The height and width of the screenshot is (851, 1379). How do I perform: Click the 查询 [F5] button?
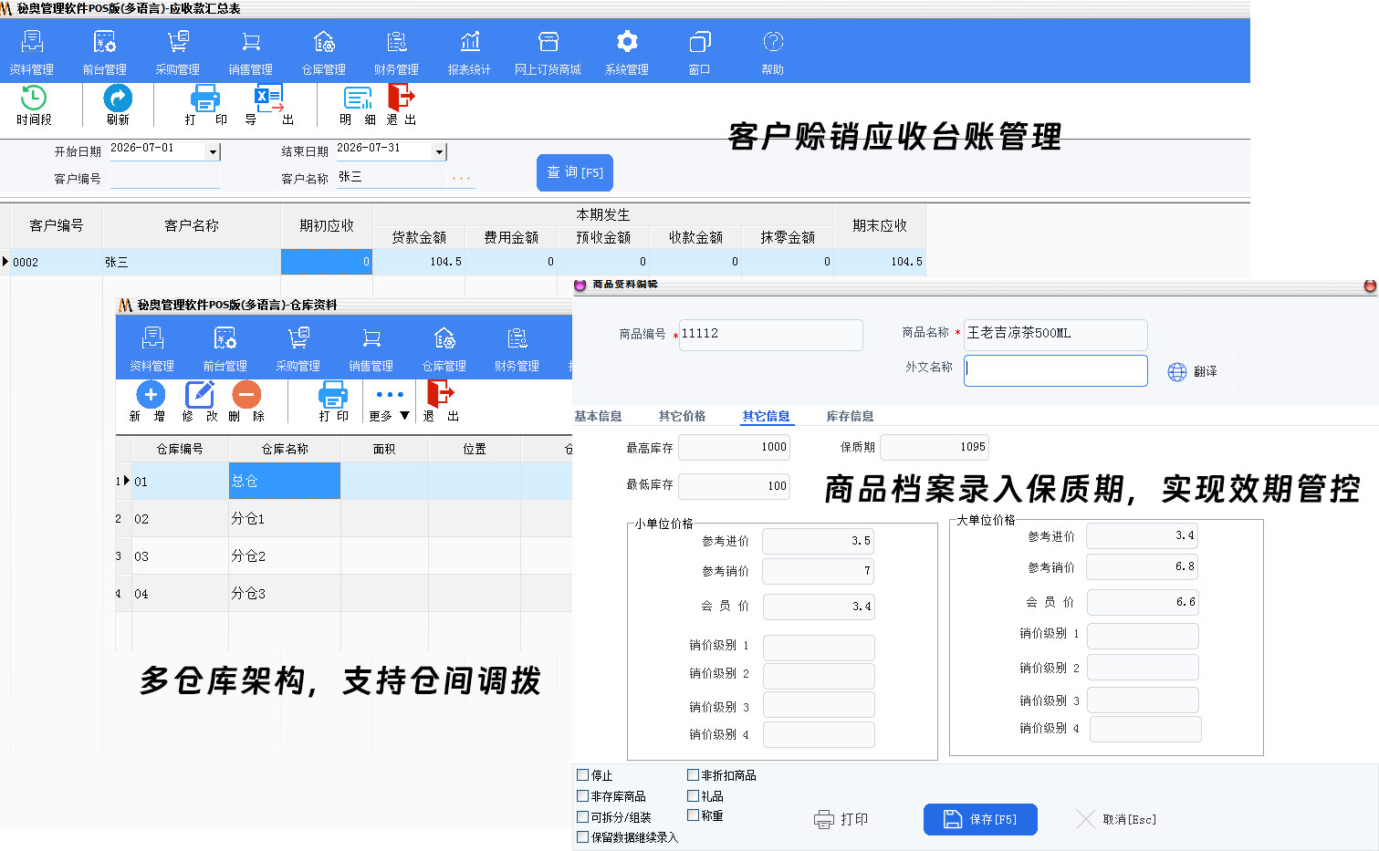click(575, 172)
